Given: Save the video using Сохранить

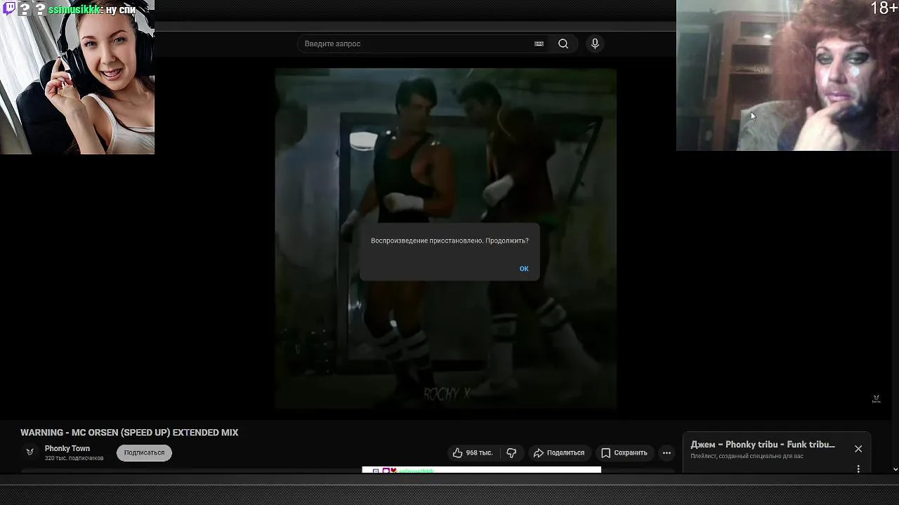Looking at the screenshot, I should (624, 453).
